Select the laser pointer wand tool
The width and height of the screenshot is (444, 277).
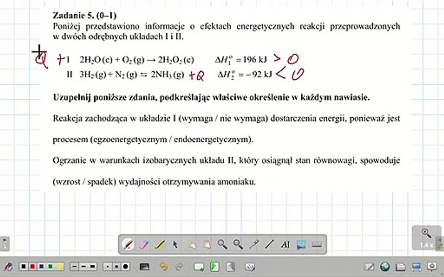coord(254,244)
